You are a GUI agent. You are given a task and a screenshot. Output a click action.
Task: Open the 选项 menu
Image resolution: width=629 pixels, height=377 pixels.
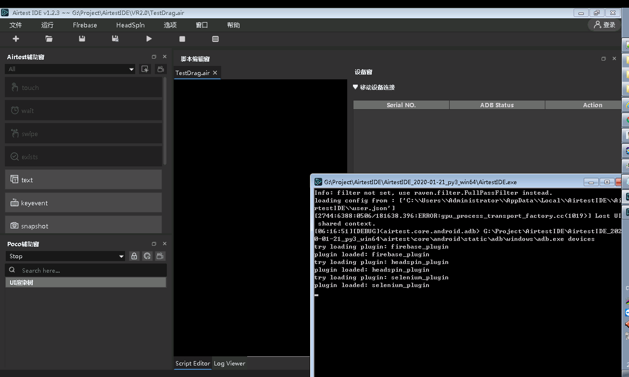170,25
